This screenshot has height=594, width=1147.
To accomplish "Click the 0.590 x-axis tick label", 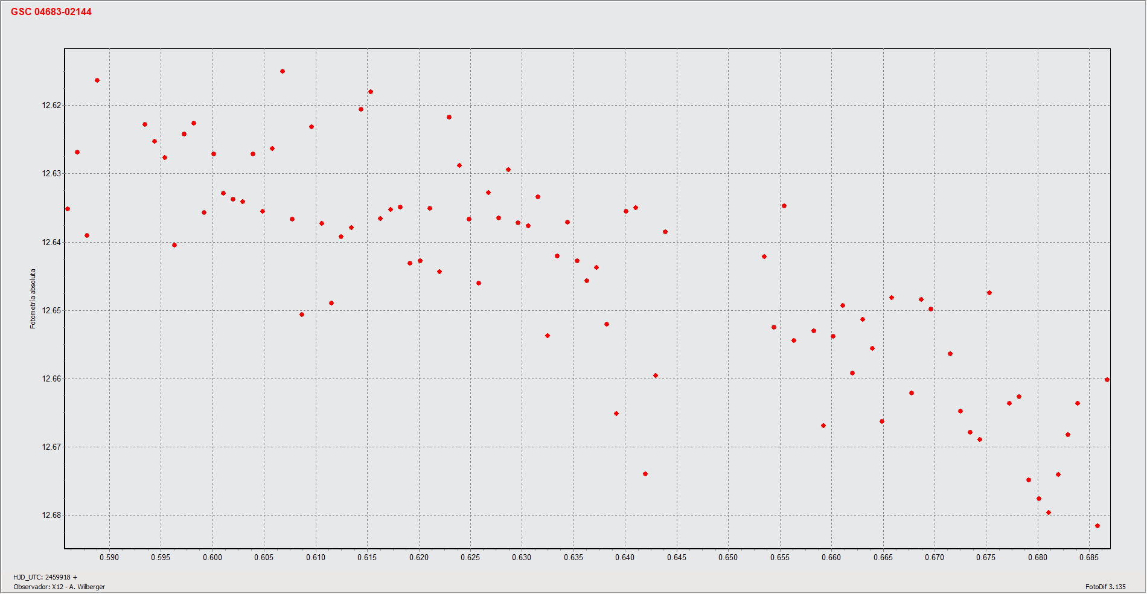I will [109, 557].
